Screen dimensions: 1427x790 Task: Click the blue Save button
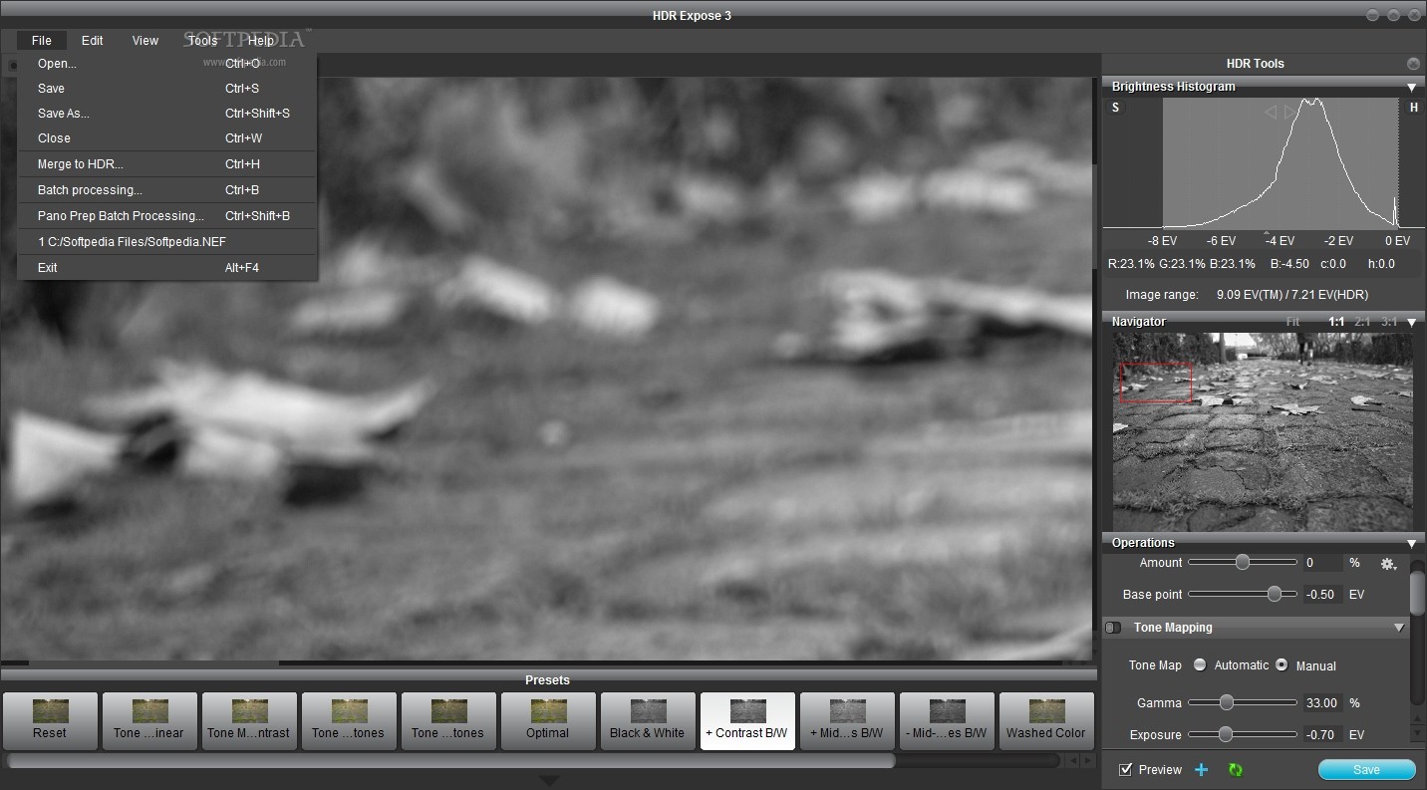[x=1366, y=769]
